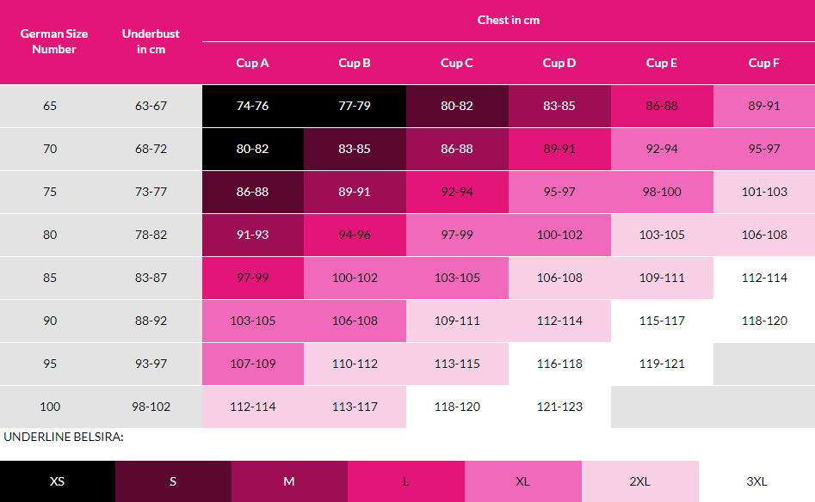Screen dimensions: 815x502
Task: Click the Cup F column header
Action: click(764, 63)
